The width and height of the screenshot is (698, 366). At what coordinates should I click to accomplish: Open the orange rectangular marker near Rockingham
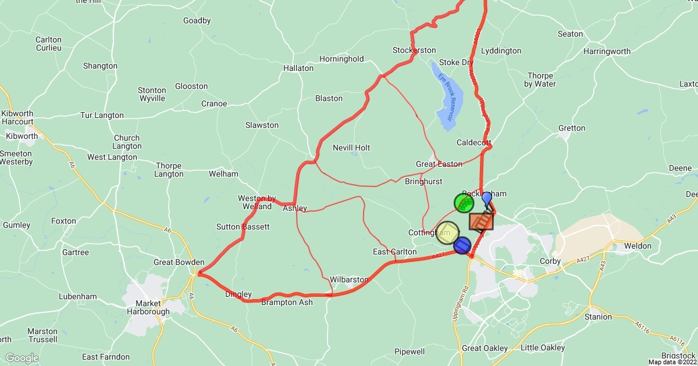(481, 221)
